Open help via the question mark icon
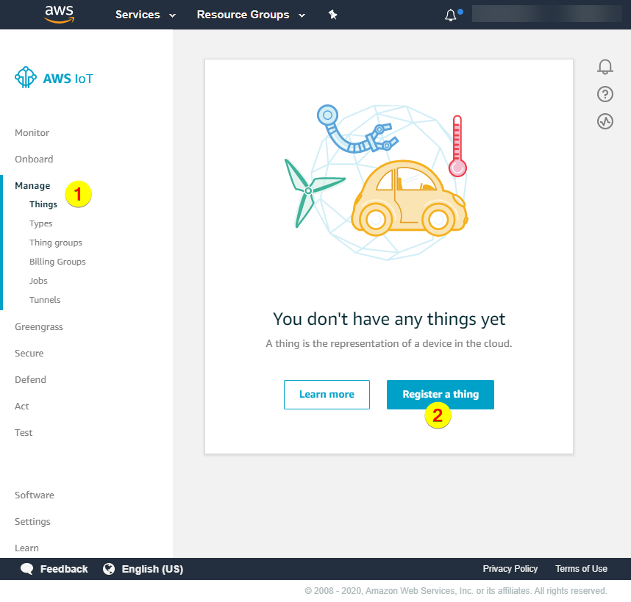Viewport: 631px width, 602px height. pos(605,94)
